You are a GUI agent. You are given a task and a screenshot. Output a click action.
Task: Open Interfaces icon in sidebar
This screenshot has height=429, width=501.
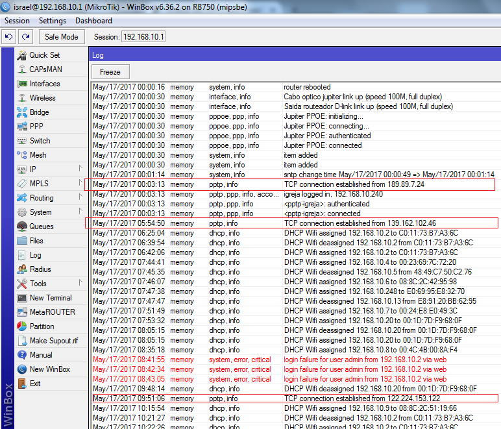[22, 84]
